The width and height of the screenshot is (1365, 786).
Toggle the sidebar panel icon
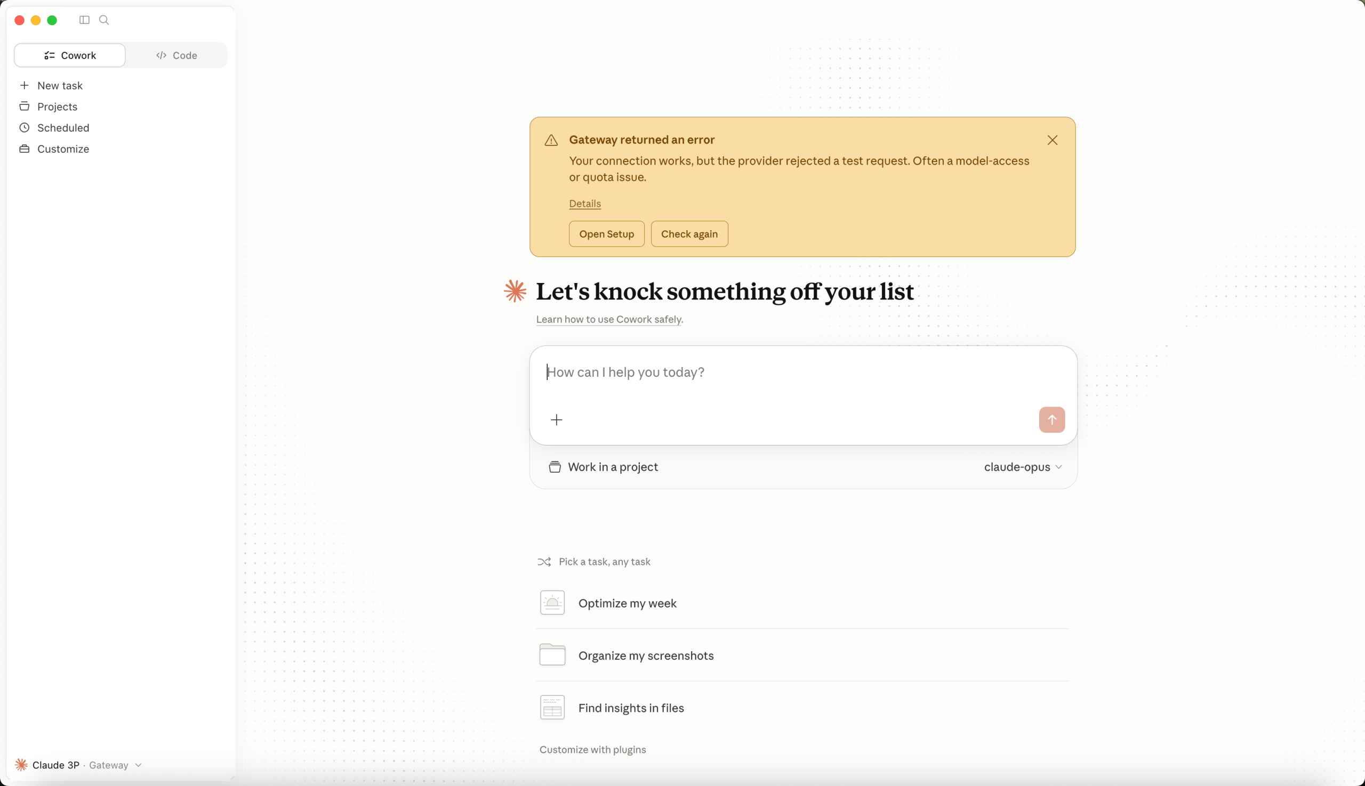(84, 20)
